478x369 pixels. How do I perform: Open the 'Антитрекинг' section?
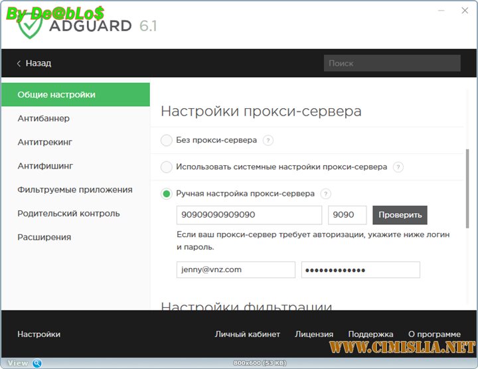pos(45,142)
